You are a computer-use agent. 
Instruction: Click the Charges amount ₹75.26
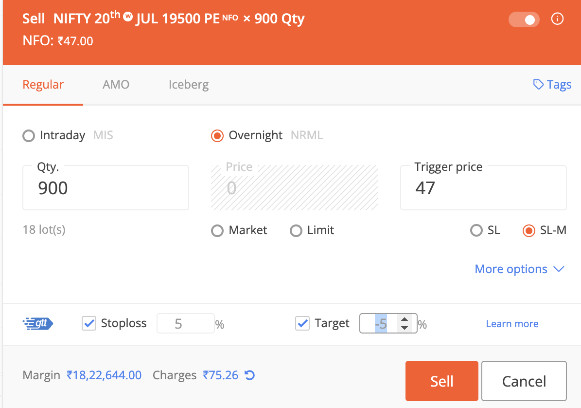tap(220, 375)
